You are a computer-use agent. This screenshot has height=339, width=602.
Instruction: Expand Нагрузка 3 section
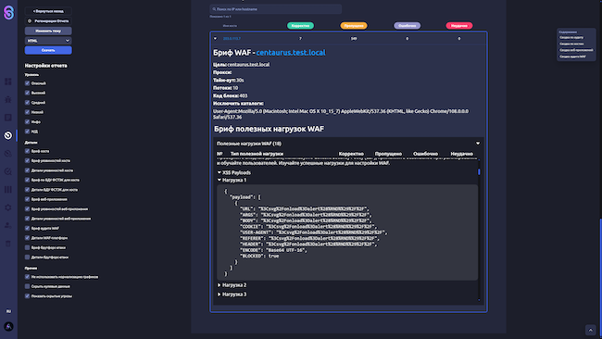(x=219, y=295)
